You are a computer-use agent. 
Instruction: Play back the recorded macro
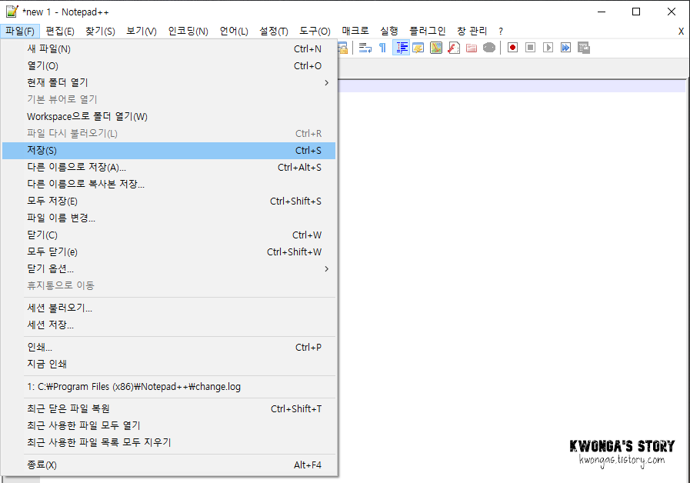tap(548, 47)
